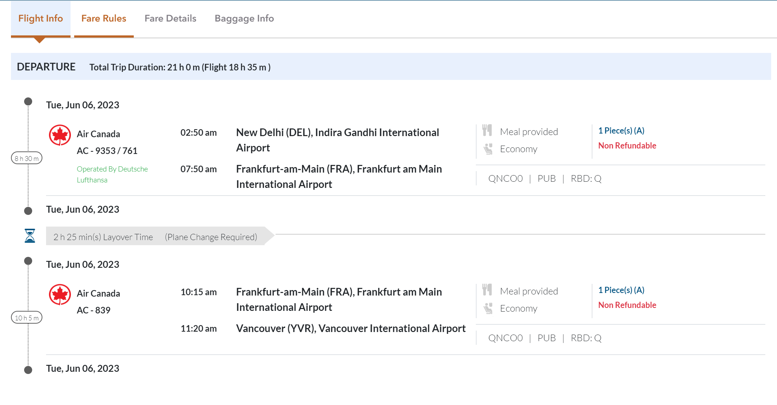Click economy seat icon on first segment
This screenshot has height=405, width=777.
488,149
